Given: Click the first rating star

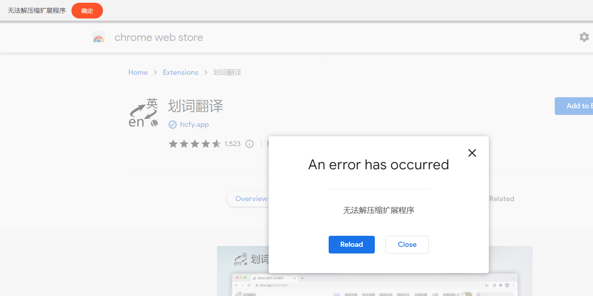Looking at the screenshot, I should pos(173,144).
